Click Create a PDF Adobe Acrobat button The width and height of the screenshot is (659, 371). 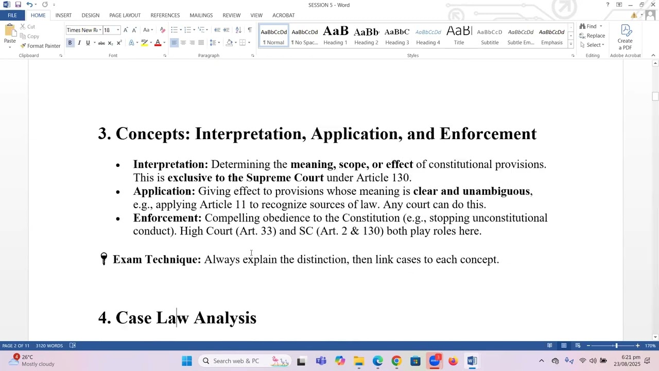(625, 37)
